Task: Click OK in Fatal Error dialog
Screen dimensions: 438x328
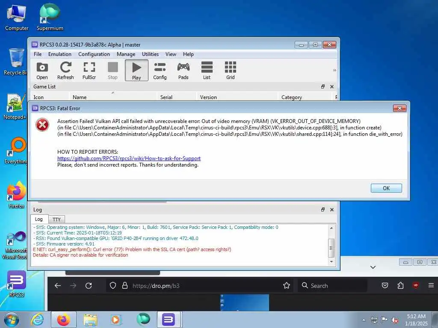Action: point(386,188)
